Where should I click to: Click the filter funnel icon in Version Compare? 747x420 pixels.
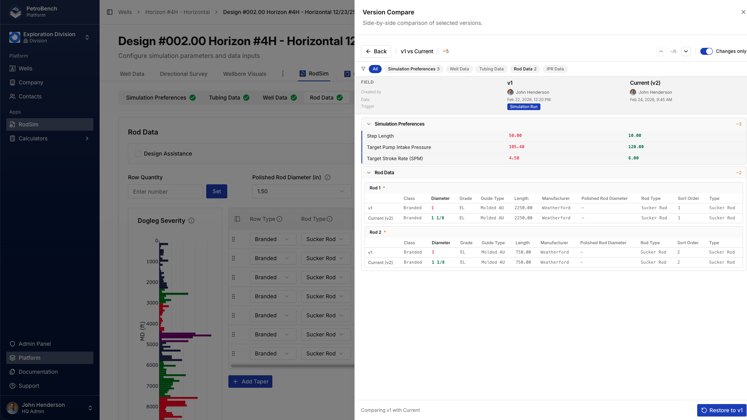pyautogui.click(x=363, y=69)
